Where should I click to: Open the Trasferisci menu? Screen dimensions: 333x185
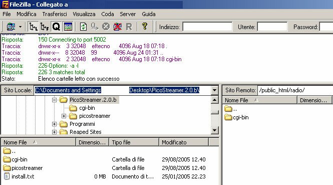pos(55,14)
